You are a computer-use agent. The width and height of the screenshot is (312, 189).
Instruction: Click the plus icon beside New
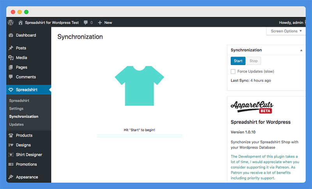pos(100,23)
